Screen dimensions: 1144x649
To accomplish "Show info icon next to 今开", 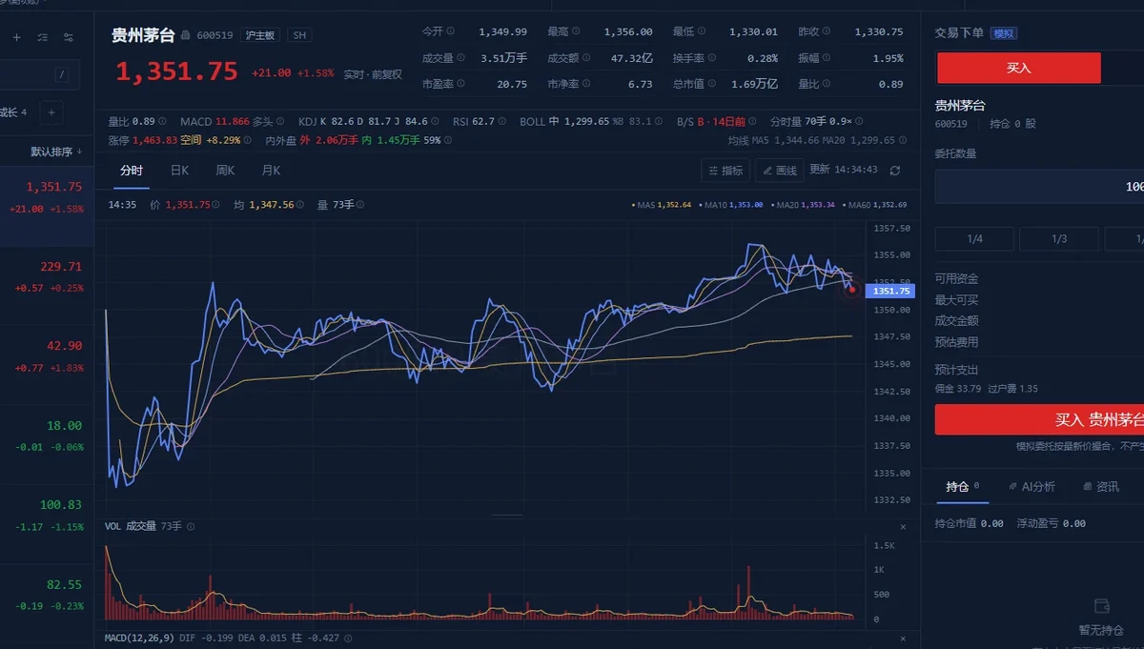I will pos(451,31).
